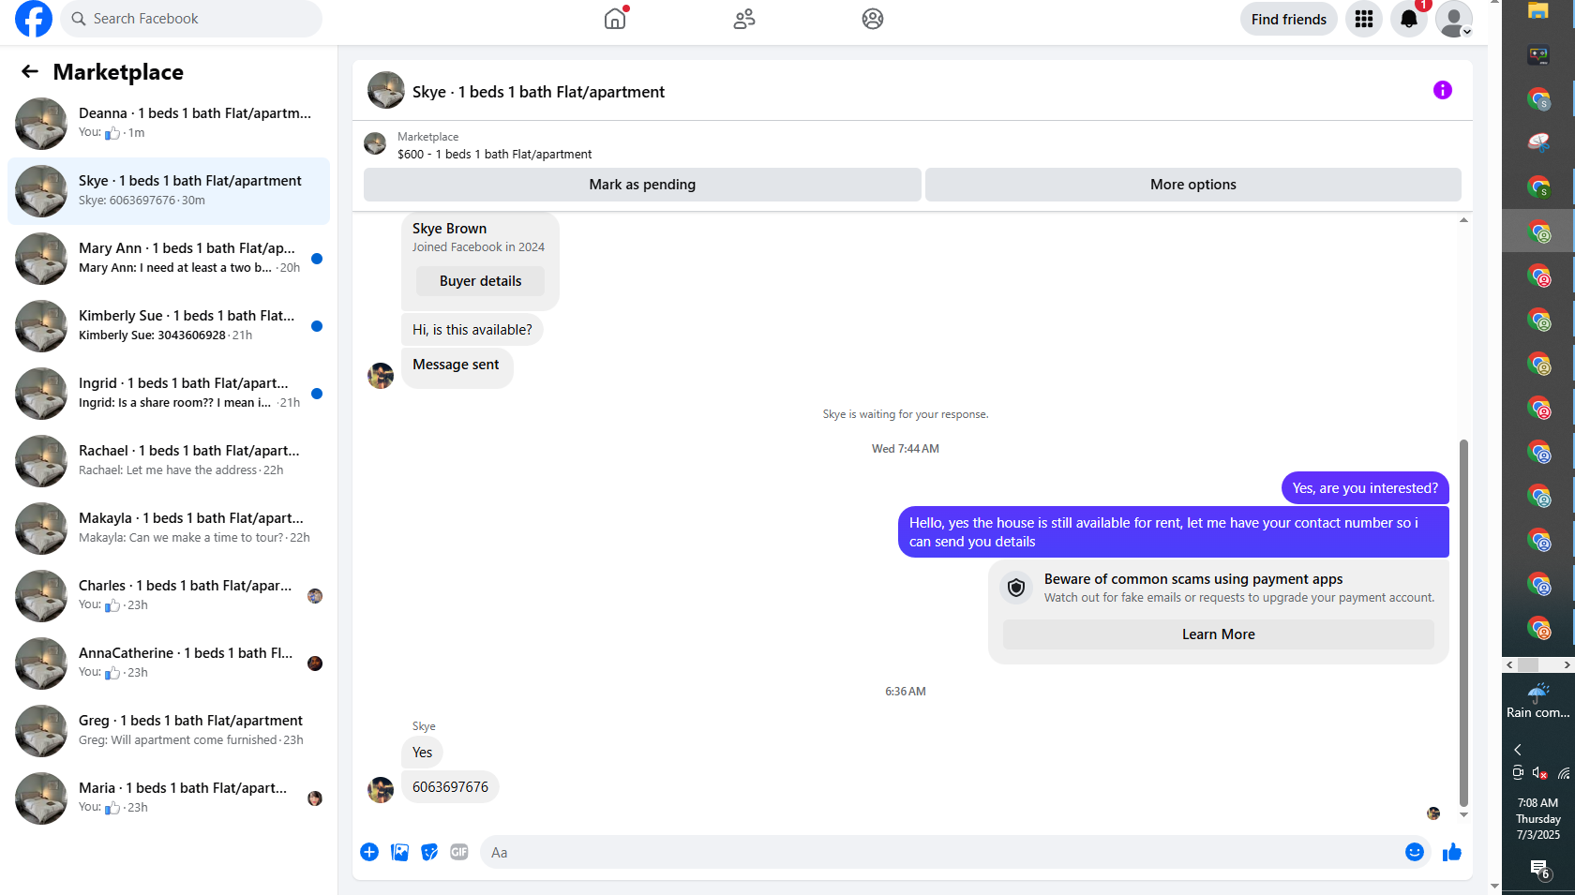Screen dimensions: 1575x895
Task: Open the notification center with 6 badge
Action: [x=1539, y=869]
